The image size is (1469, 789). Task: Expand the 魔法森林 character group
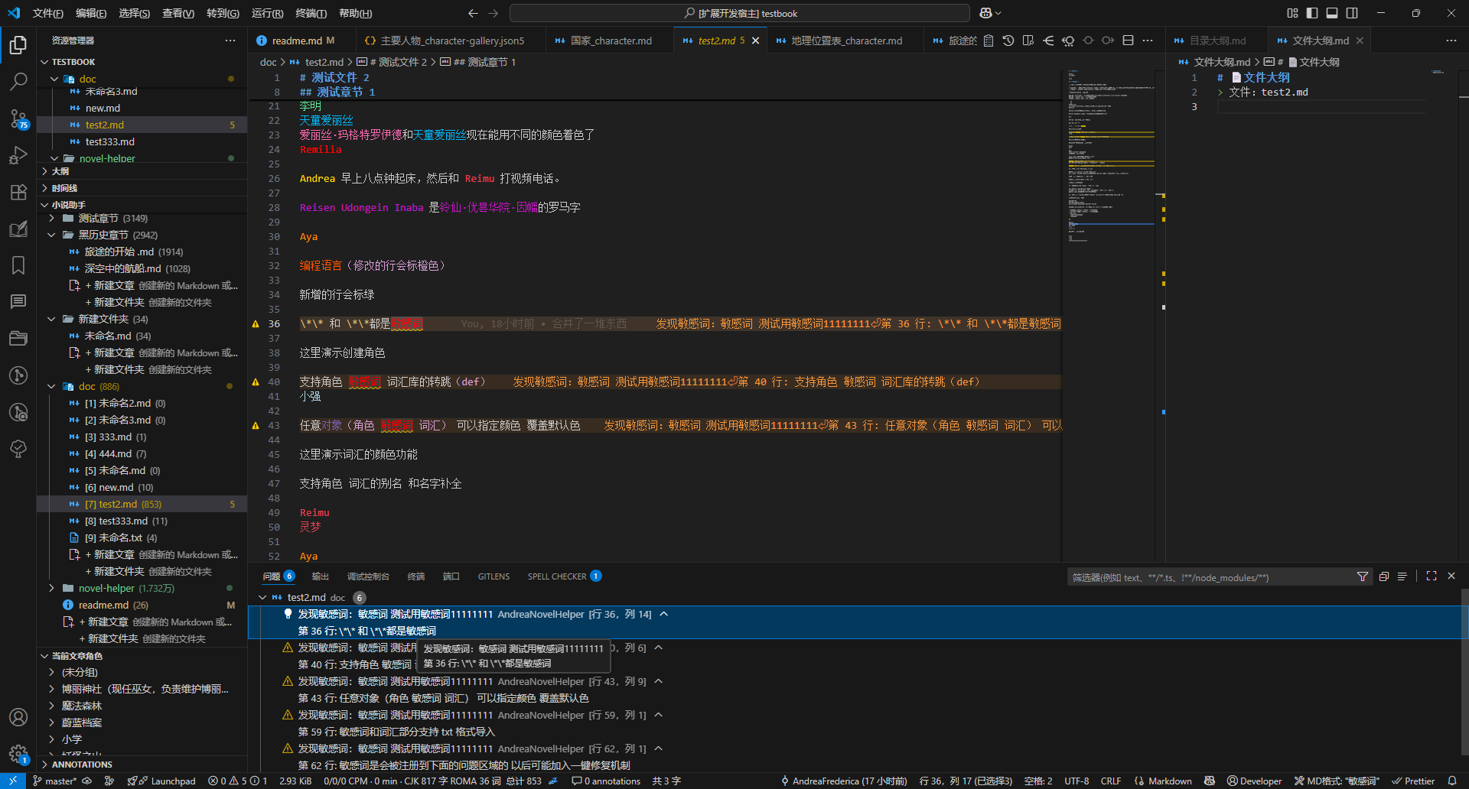click(82, 706)
